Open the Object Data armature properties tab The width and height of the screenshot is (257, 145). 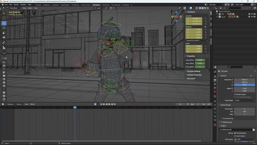pos(215,112)
